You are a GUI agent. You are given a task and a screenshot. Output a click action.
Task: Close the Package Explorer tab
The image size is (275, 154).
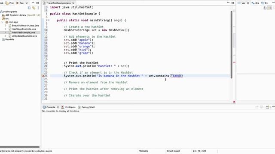coord(27,3)
